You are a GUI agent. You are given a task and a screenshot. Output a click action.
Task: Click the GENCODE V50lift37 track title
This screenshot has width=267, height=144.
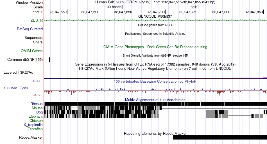pos(155,17)
